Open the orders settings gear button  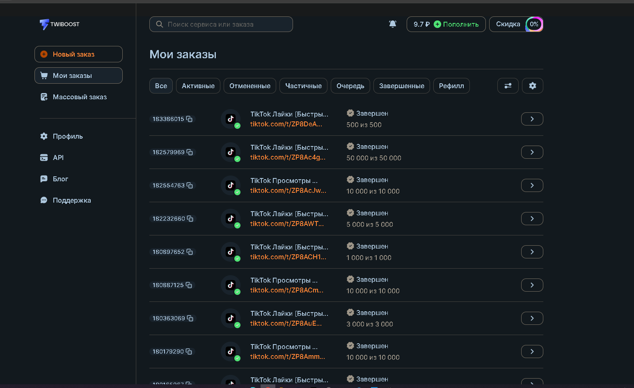[x=533, y=86]
